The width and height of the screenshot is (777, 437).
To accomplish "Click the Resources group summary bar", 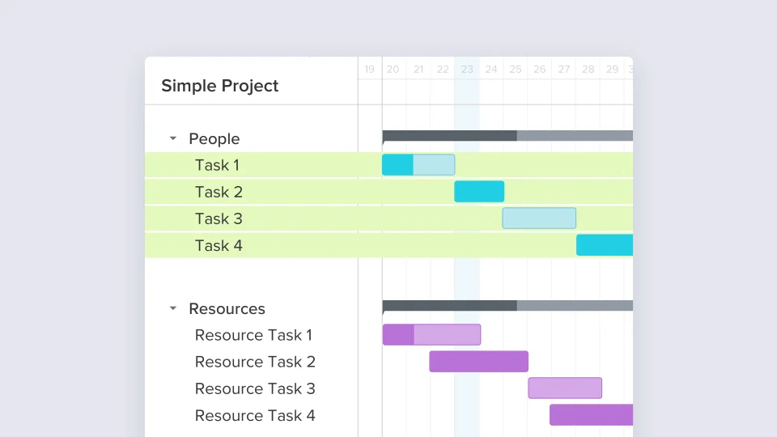I will tap(507, 306).
